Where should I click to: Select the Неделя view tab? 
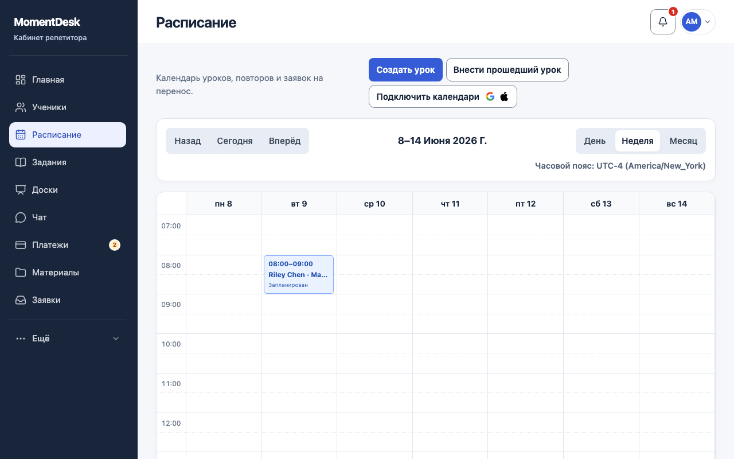[638, 141]
